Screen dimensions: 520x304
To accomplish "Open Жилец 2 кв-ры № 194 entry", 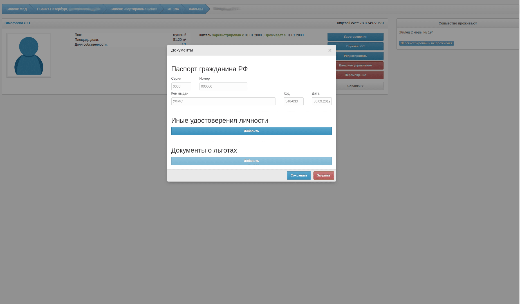I will point(416,32).
